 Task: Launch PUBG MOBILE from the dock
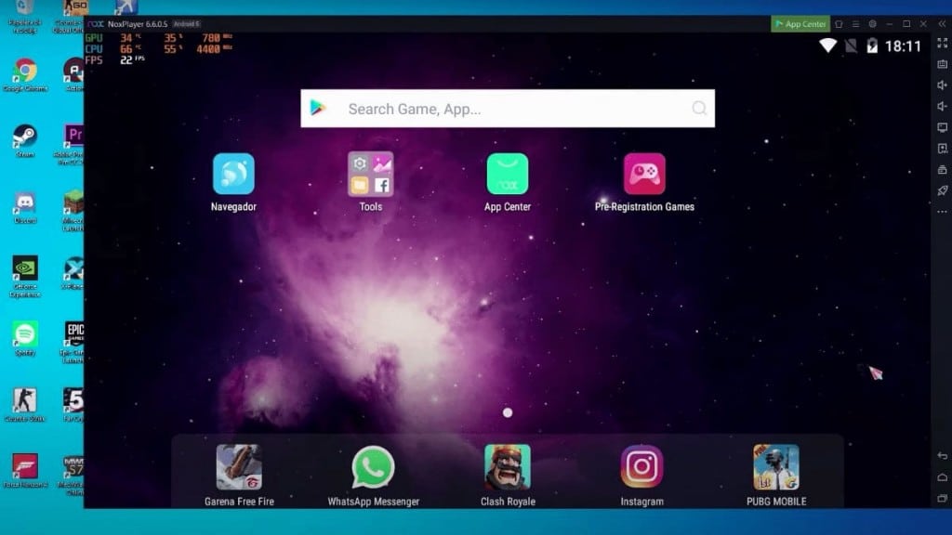click(x=776, y=469)
